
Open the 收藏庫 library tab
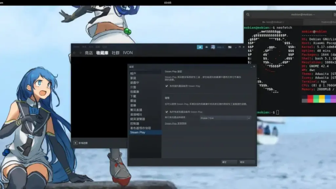point(102,53)
